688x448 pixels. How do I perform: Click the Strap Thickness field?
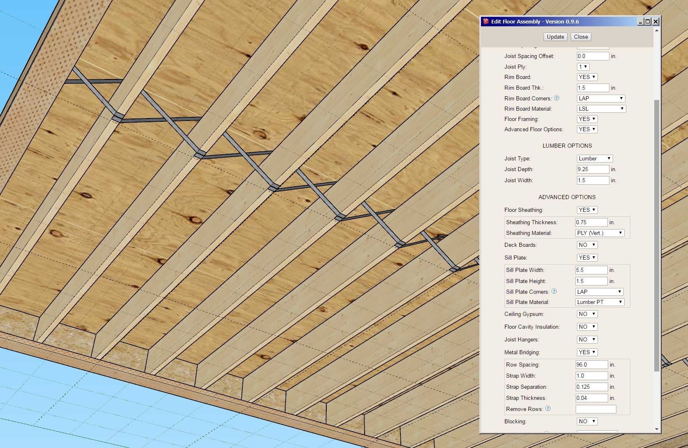(592, 398)
